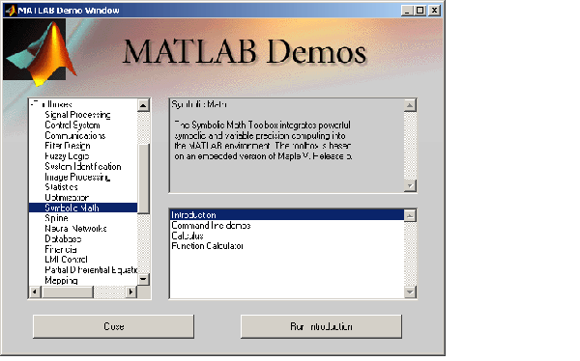Choose Calculus demo
The height and width of the screenshot is (361, 580).
point(188,236)
